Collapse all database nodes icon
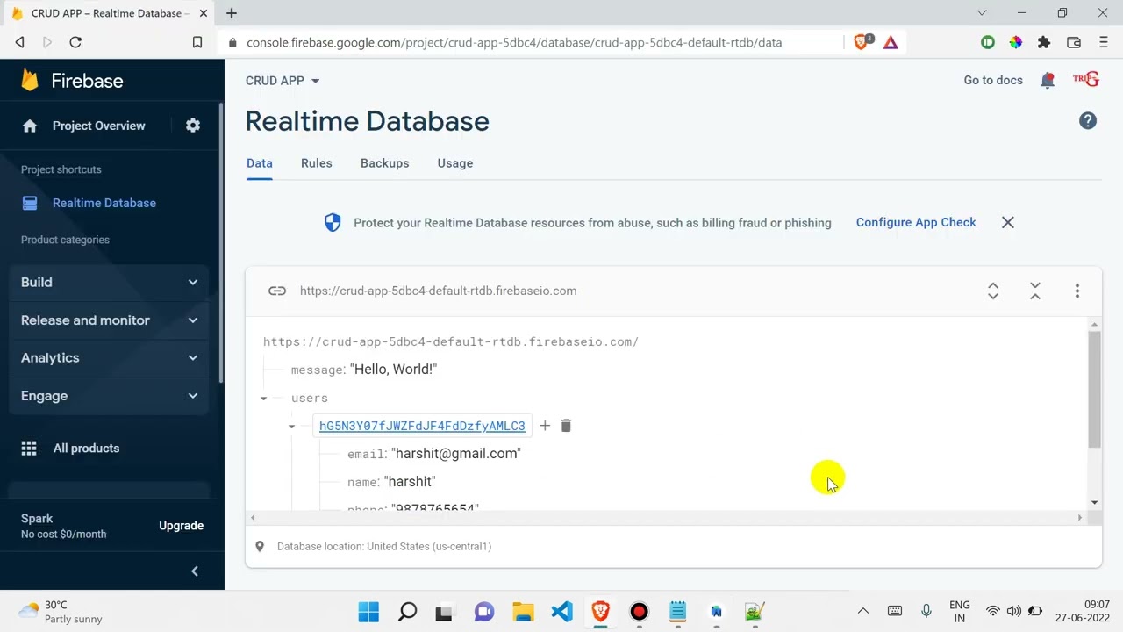The height and width of the screenshot is (632, 1123). [1035, 291]
